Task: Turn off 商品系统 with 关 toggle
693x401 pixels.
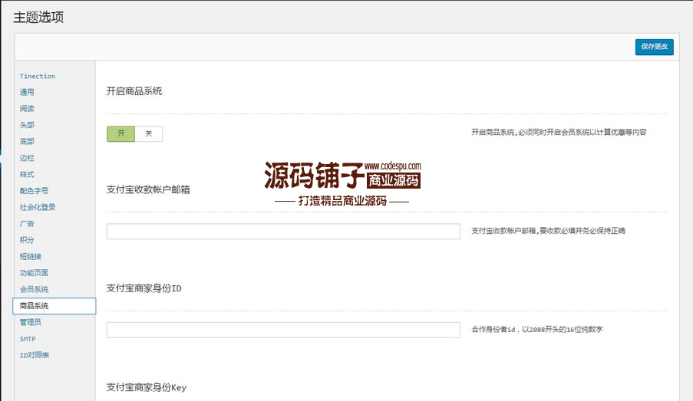Action: [149, 133]
